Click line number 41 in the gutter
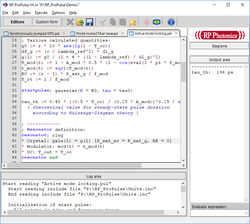This screenshot has width=250, height=224. pos(14,141)
